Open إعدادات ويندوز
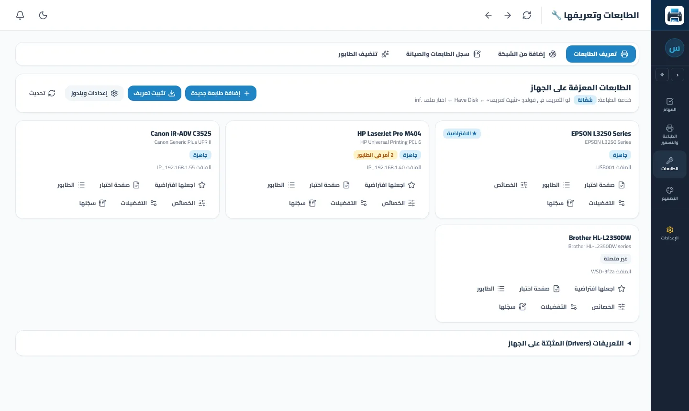The image size is (689, 411). click(94, 93)
